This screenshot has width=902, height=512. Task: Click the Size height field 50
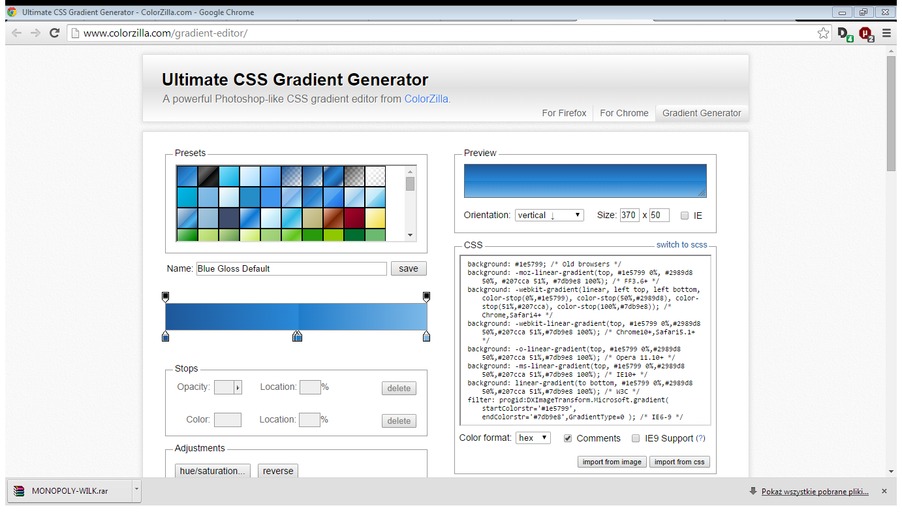click(x=660, y=215)
